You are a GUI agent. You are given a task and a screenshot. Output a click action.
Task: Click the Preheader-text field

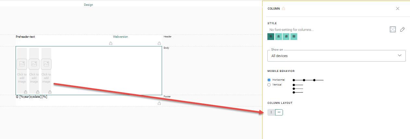click(x=25, y=37)
